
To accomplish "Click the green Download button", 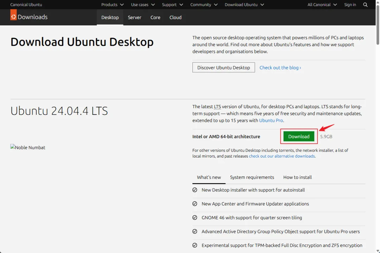I will click(299, 136).
